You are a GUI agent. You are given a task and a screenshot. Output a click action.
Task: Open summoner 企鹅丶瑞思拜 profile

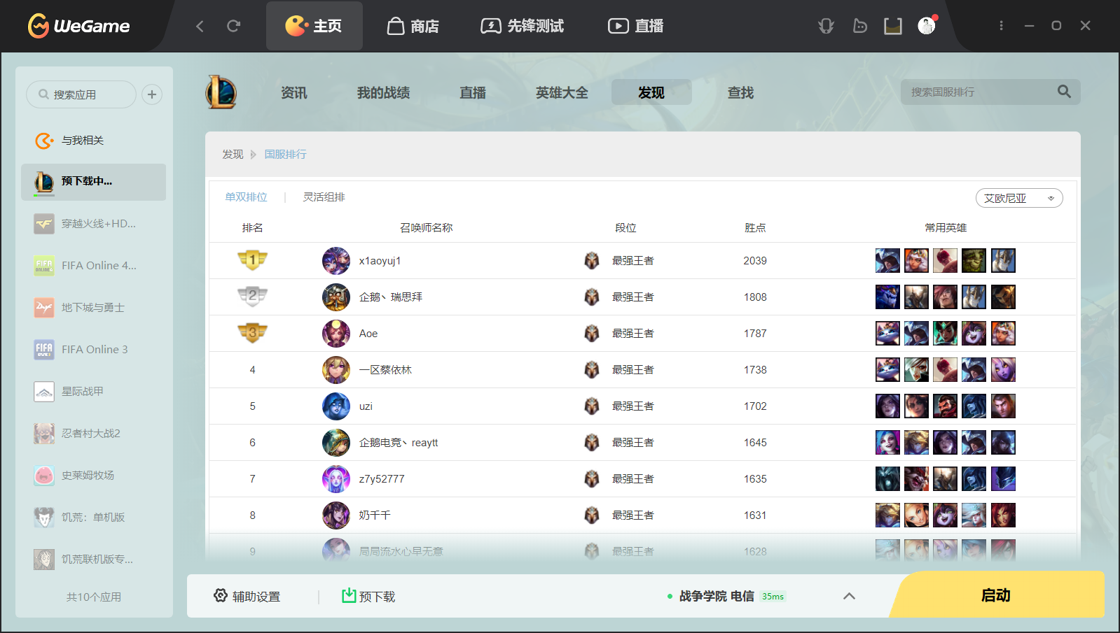pyautogui.click(x=391, y=297)
